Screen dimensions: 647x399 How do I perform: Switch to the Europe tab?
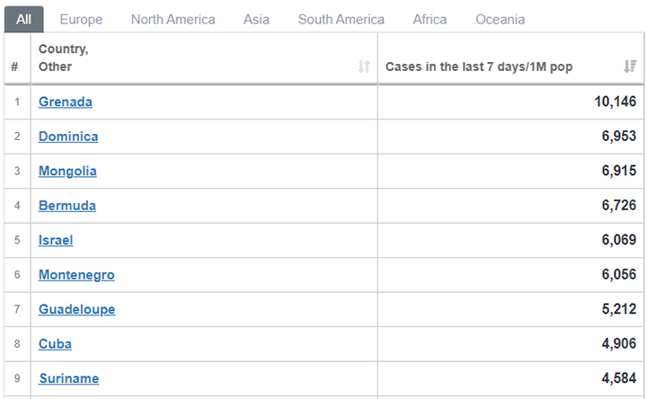click(81, 19)
